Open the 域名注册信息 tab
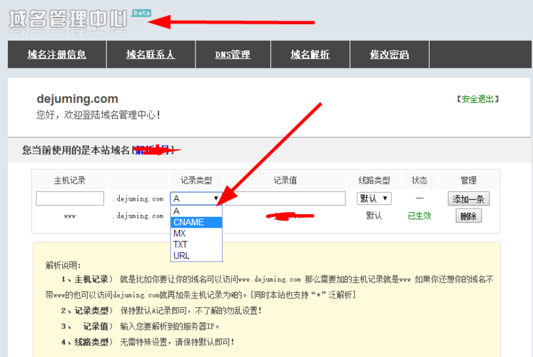The width and height of the screenshot is (533, 357). coord(57,54)
